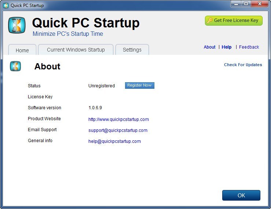This screenshot has height=209, width=271.
Task: Click the title bar app icon
Action: (6, 5)
